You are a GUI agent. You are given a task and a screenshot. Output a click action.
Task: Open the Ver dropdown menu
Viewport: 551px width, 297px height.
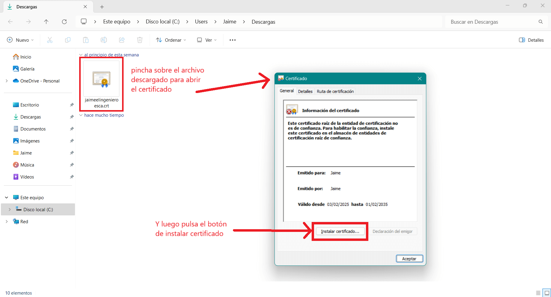pos(206,40)
